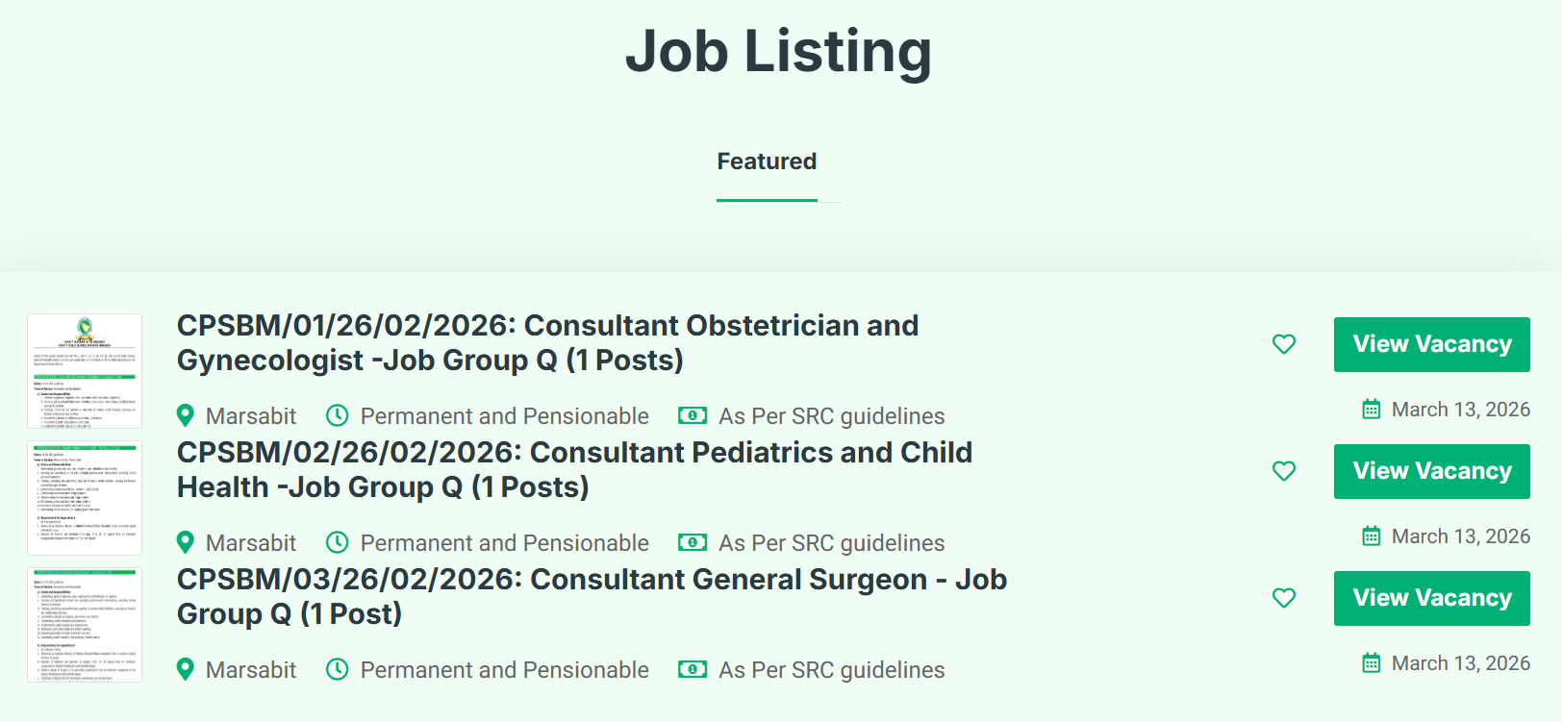This screenshot has width=1562, height=722.
Task: Switch to the Featured tab
Action: (x=767, y=161)
